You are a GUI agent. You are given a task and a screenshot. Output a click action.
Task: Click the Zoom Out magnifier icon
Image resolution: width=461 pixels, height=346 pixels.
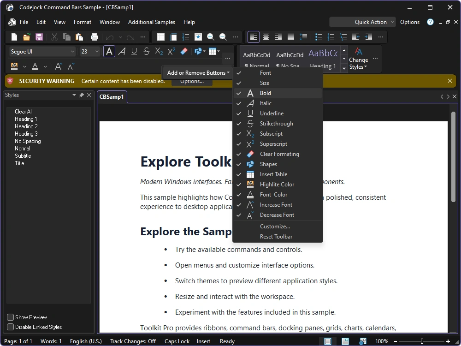click(x=223, y=37)
